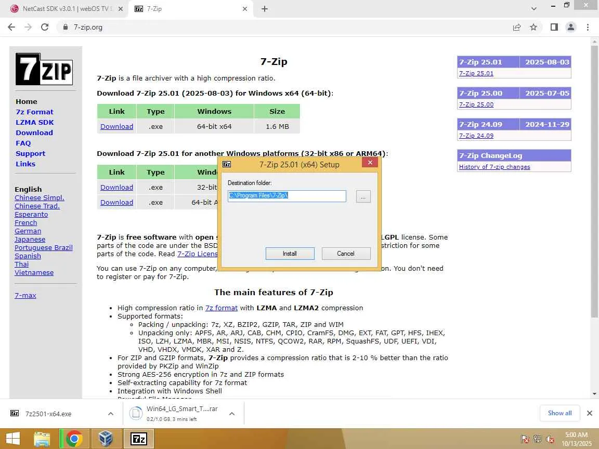Click the 7z icon in Setup title bar
Image resolution: width=599 pixels, height=449 pixels.
[227, 164]
